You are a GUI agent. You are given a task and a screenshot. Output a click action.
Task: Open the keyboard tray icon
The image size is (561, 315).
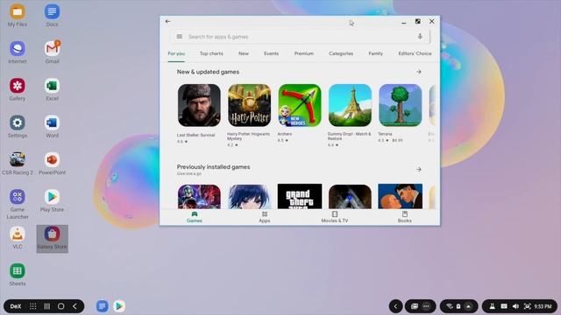pos(504,306)
